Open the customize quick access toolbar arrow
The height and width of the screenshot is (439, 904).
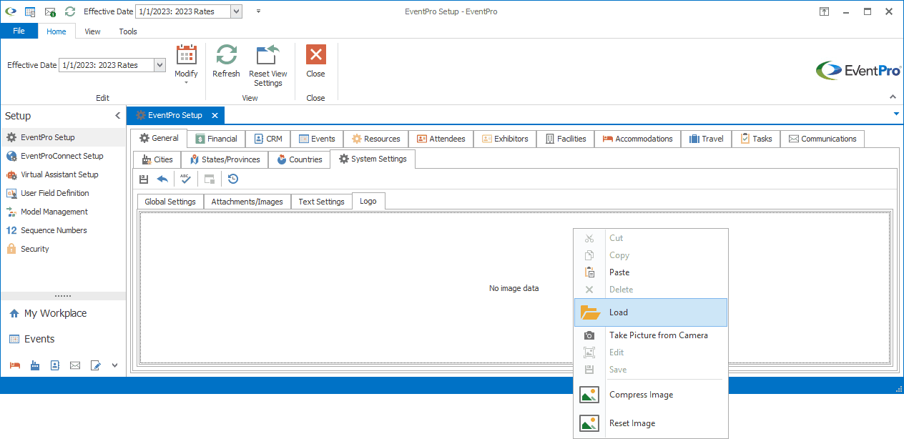coord(258,11)
